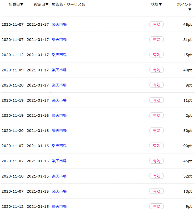Screen dimensions: 195x215
Task: Select the 有効 status in the 13pt row
Action: [x=156, y=191]
